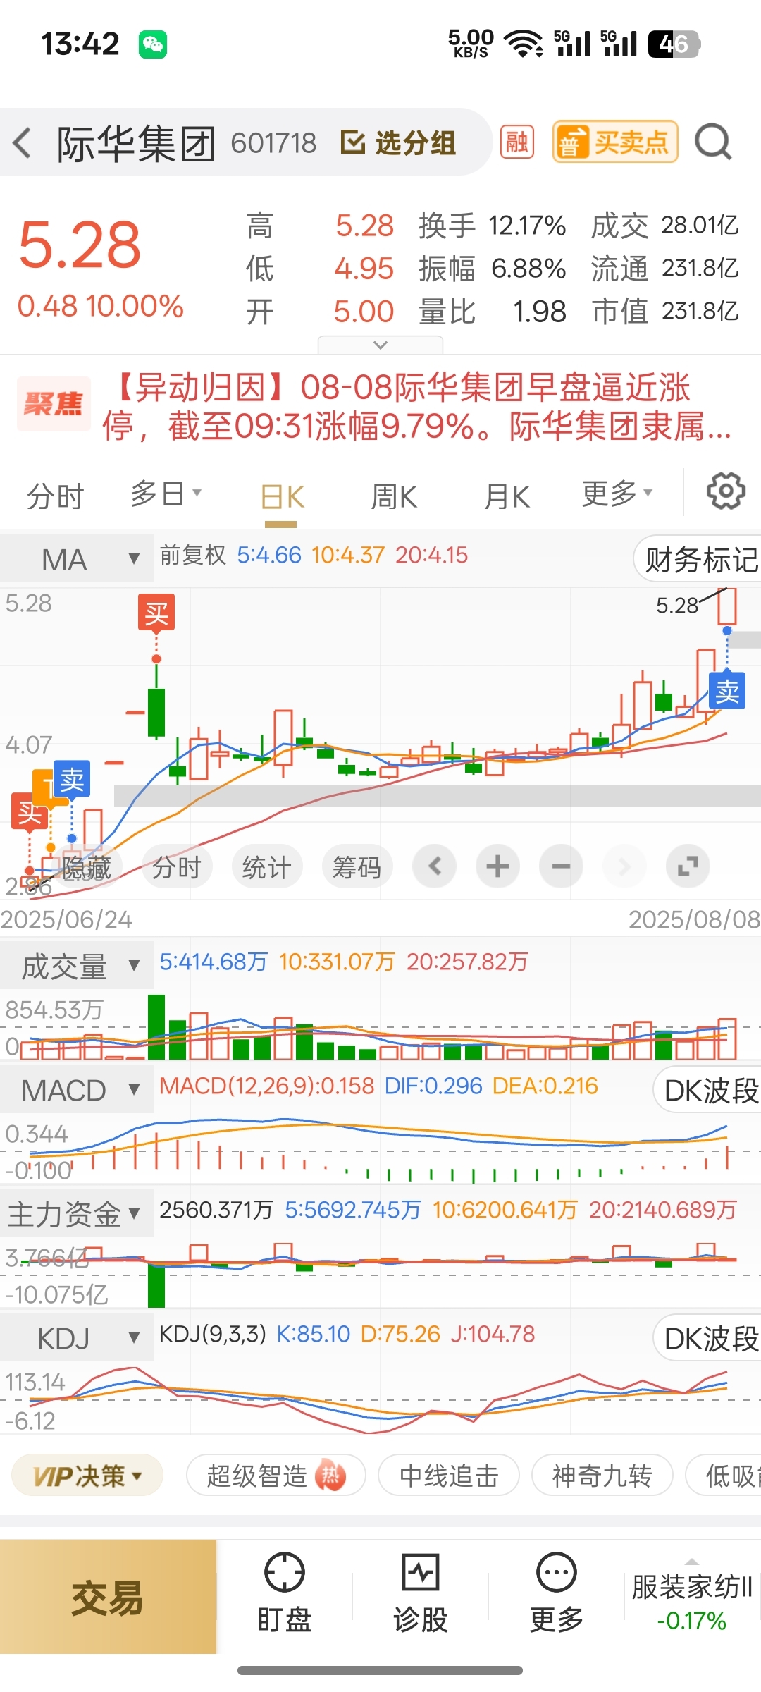Image resolution: width=761 pixels, height=1692 pixels.
Task: Open KDJ indicator dropdown
Action: point(77,1337)
